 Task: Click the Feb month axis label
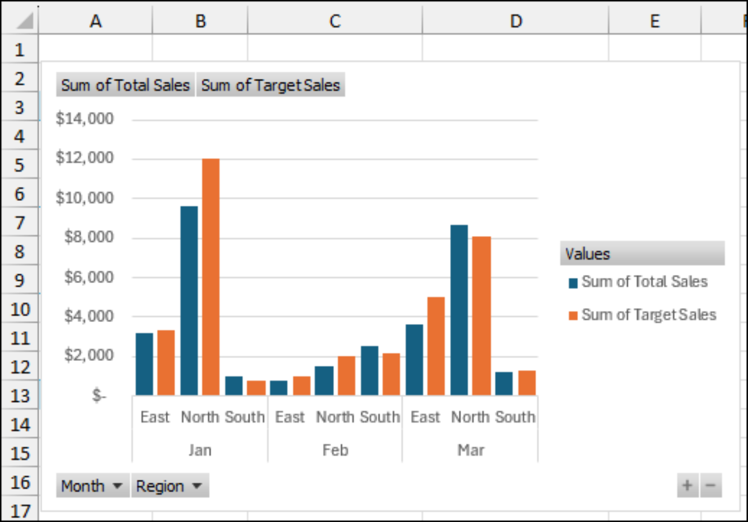tap(336, 450)
